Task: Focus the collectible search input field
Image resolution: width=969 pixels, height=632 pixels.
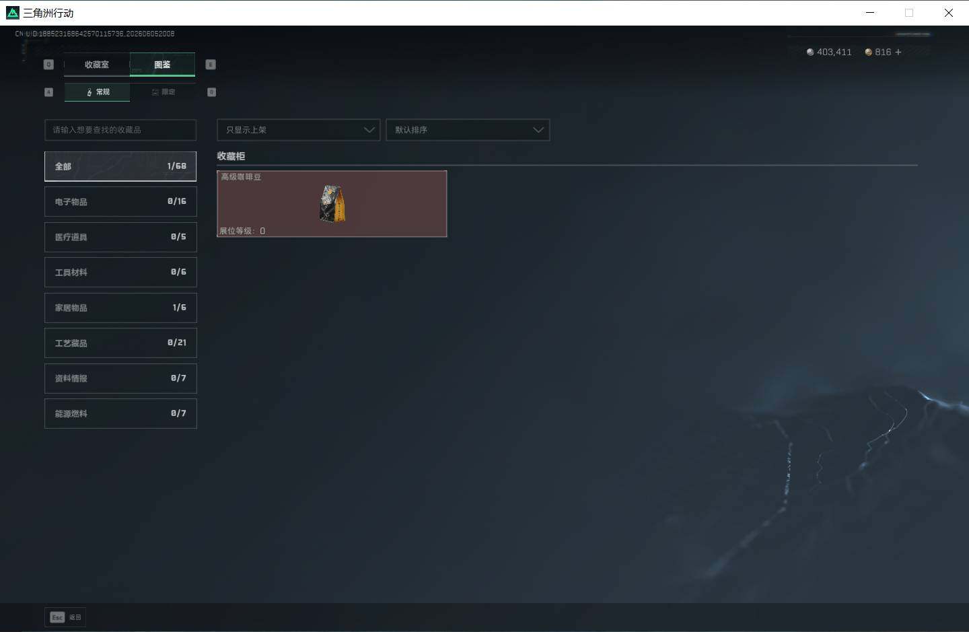Action: [120, 130]
